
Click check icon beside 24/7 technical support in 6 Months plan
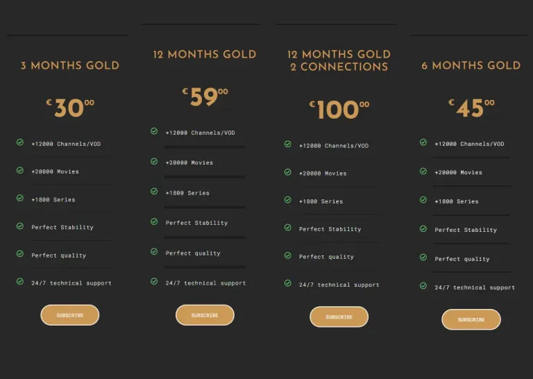click(x=423, y=286)
